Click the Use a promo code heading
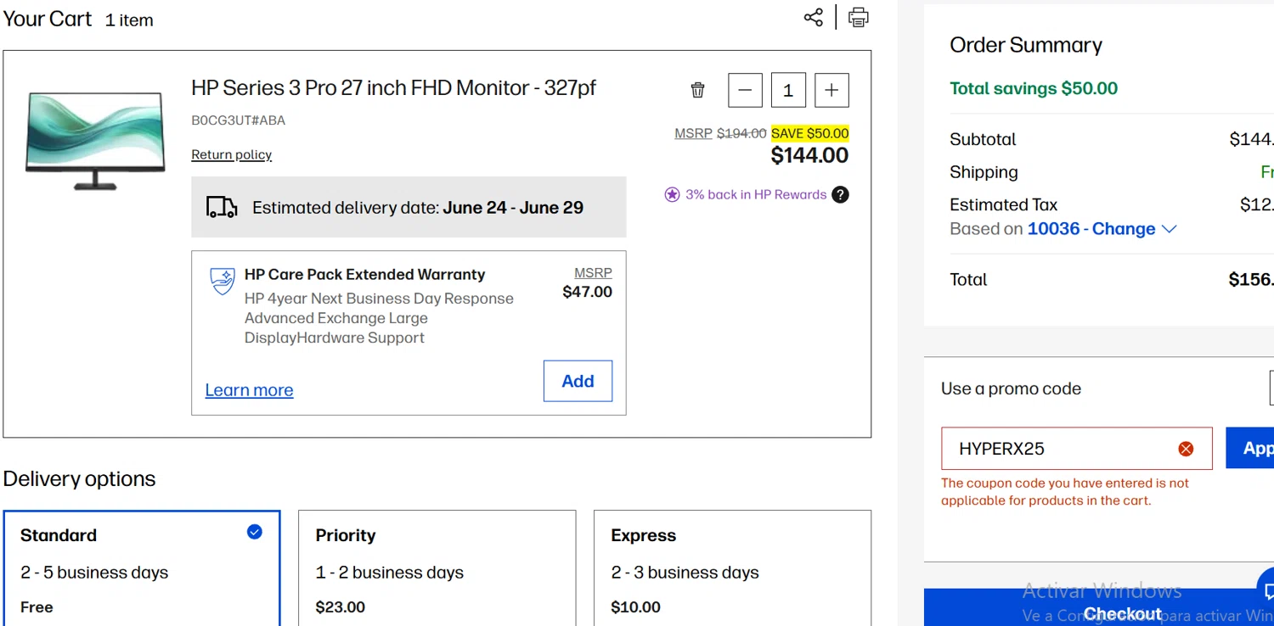The width and height of the screenshot is (1274, 626). point(1011,388)
